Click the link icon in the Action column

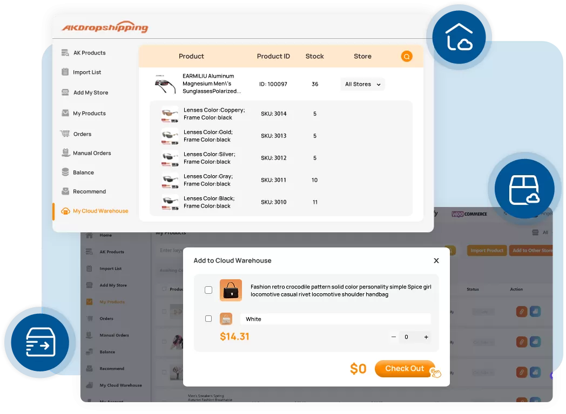tap(522, 311)
